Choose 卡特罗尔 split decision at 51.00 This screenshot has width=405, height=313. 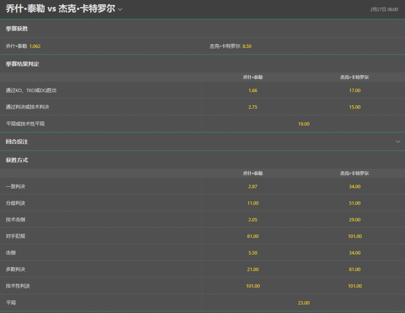[x=354, y=203]
